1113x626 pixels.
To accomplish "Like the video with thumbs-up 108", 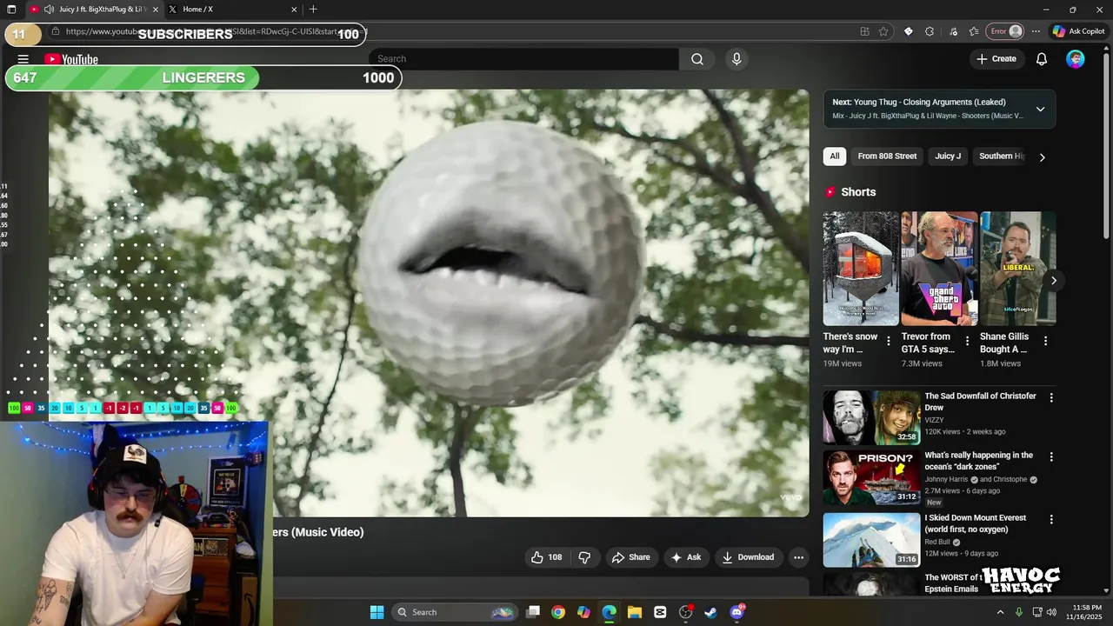I will tap(547, 557).
